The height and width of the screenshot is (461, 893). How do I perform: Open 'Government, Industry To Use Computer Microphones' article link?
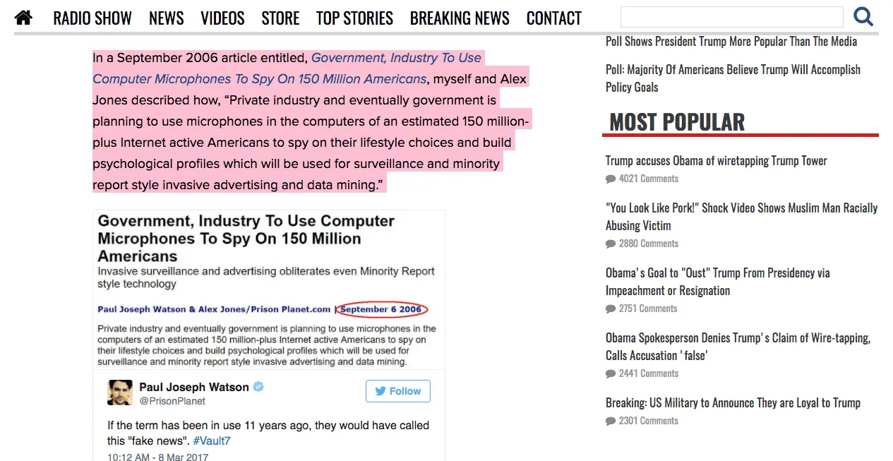287,68
